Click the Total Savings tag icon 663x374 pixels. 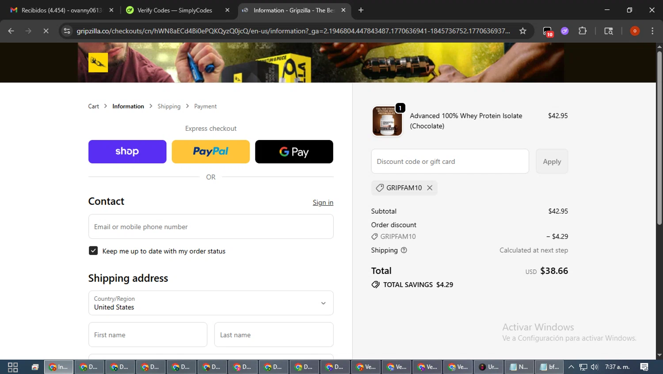375,284
